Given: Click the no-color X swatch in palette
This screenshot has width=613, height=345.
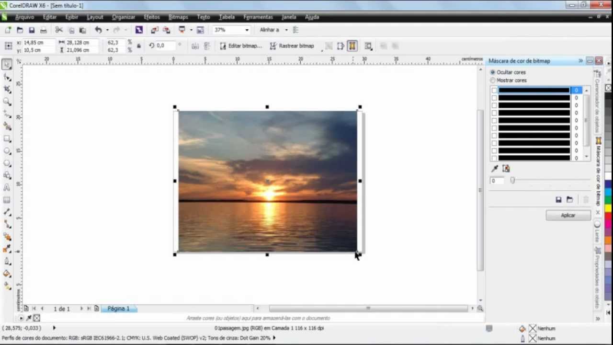Looking at the screenshot, I should [x=608, y=88].
